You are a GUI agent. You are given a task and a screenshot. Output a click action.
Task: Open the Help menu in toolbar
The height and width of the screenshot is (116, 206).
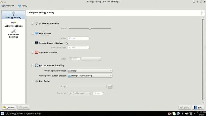click(23, 6)
